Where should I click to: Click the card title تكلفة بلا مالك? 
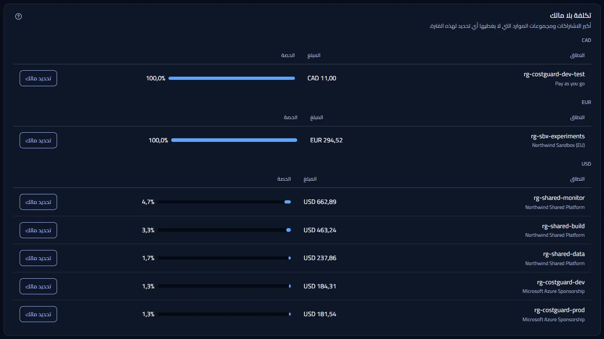(x=571, y=16)
